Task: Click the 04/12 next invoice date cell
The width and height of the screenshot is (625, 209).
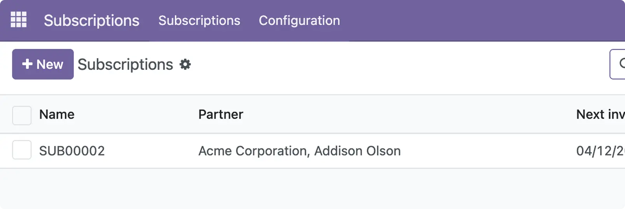Action: (600, 151)
